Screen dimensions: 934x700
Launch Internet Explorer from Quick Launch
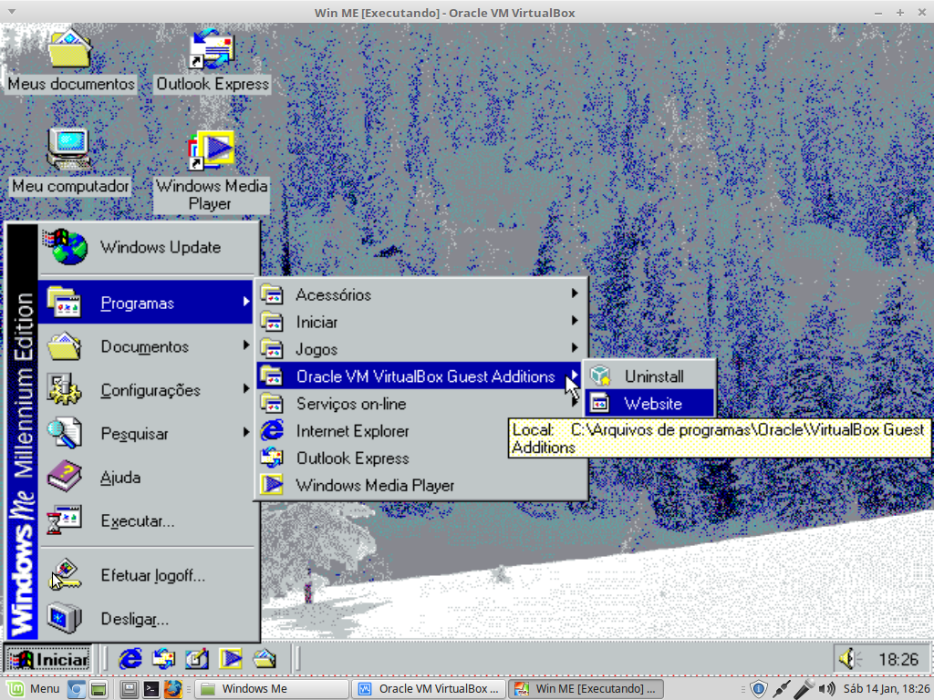click(x=130, y=659)
